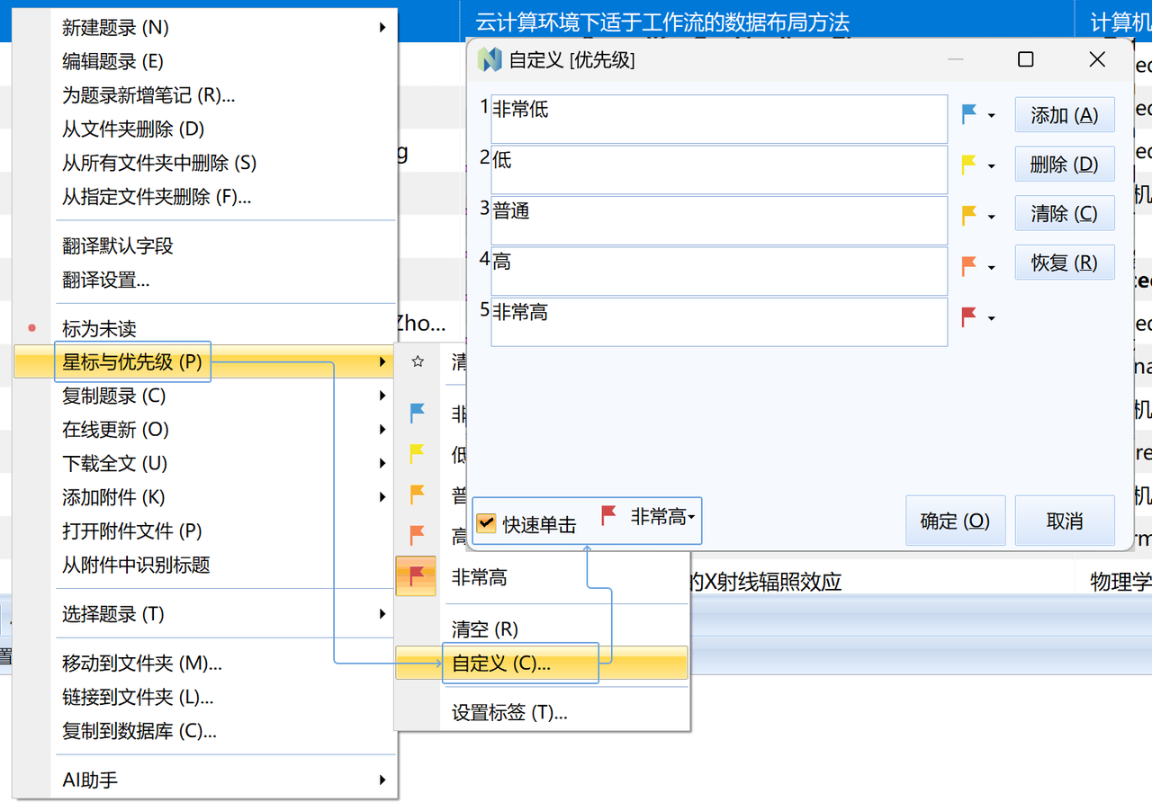Open yellow flag dropdown for 低 row
The height and width of the screenshot is (811, 1152).
pyautogui.click(x=978, y=165)
